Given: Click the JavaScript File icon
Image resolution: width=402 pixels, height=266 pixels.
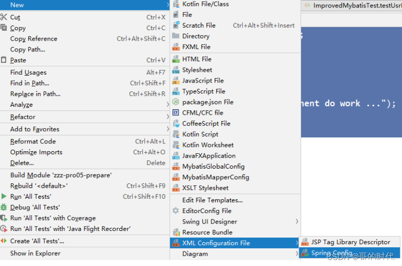Looking at the screenshot, I should point(176,81).
